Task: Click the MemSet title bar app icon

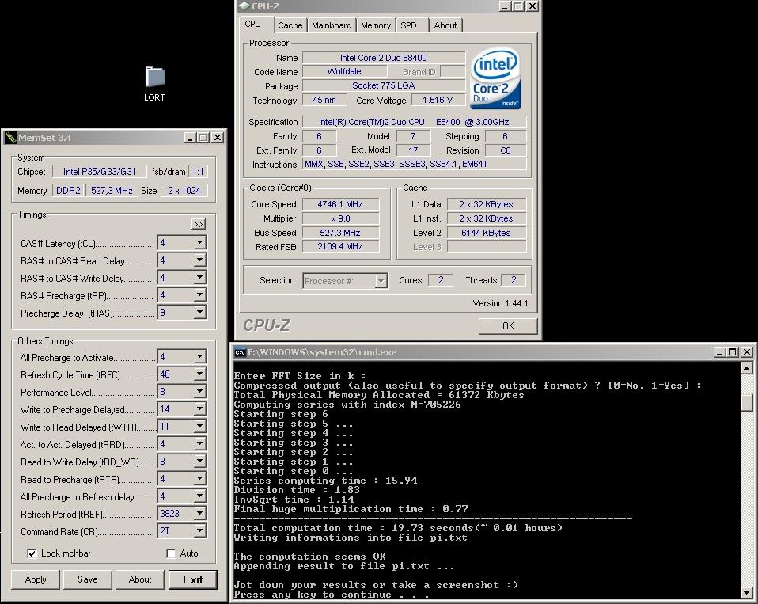Action: click(10, 138)
